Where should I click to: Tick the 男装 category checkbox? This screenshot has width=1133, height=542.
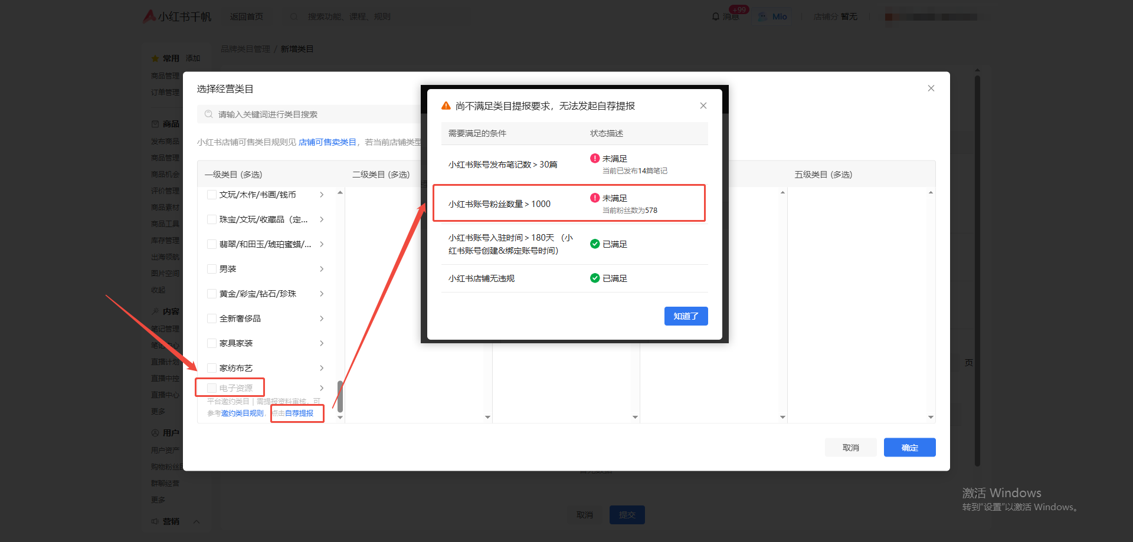(212, 269)
